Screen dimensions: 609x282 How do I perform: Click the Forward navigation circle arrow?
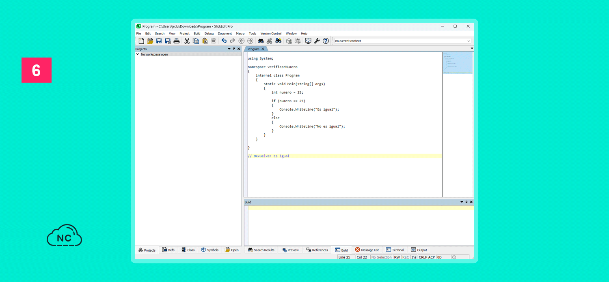(251, 41)
